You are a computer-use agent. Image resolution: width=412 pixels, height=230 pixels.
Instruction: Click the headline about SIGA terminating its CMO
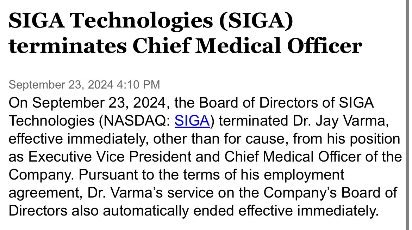pyautogui.click(x=185, y=34)
